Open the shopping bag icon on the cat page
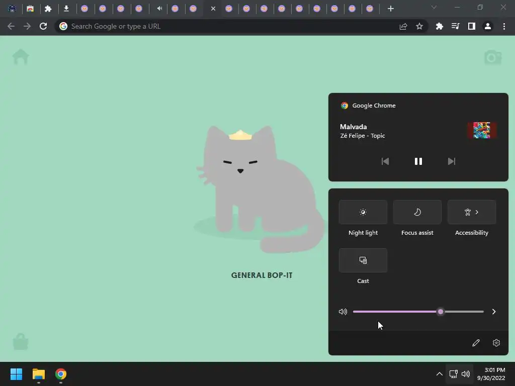 [21, 342]
